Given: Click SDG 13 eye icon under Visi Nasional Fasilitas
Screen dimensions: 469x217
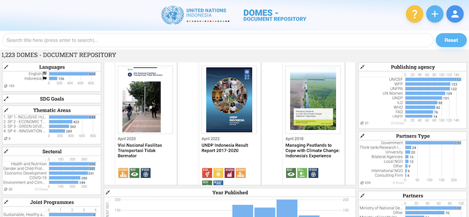Looking at the screenshot, I should [134, 173].
